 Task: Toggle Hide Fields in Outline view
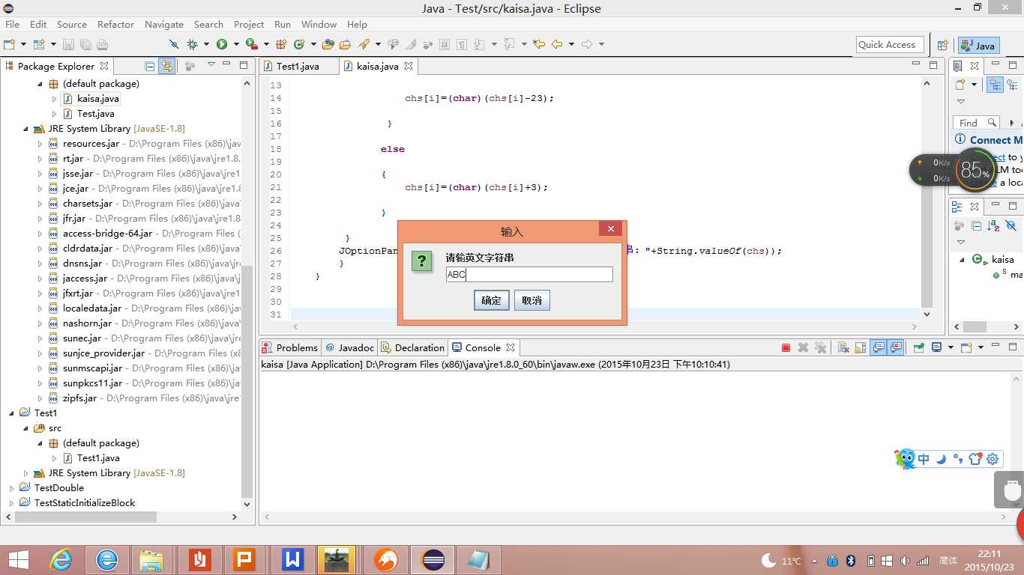tap(1011, 225)
